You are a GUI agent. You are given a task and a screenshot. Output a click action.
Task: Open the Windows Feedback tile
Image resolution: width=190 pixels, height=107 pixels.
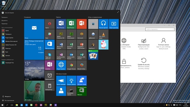pos(82,81)
